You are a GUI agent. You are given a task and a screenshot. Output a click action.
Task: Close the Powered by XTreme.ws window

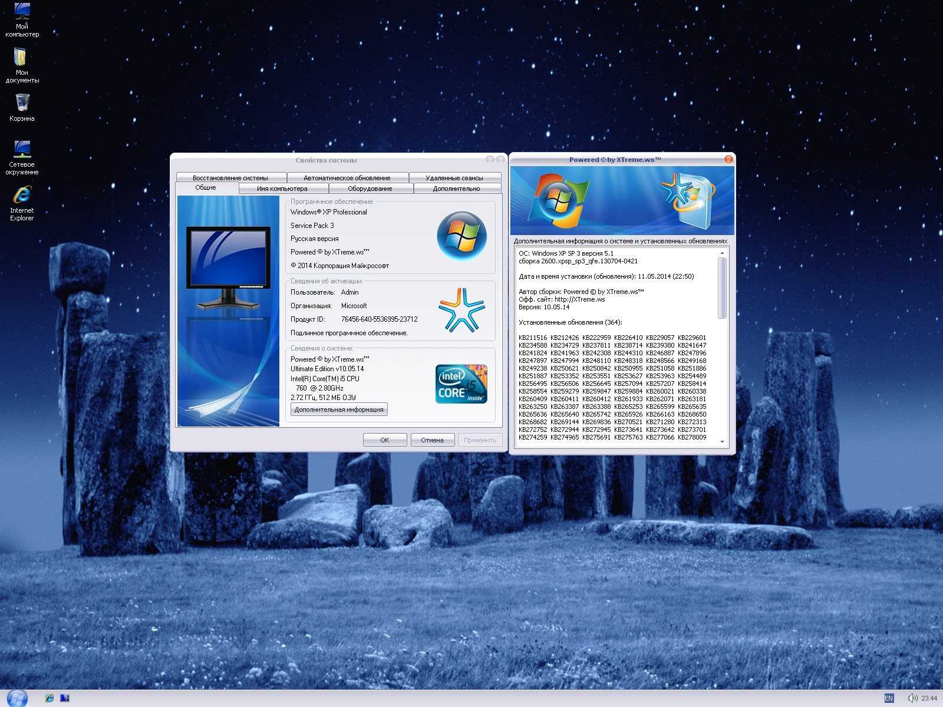(x=728, y=160)
